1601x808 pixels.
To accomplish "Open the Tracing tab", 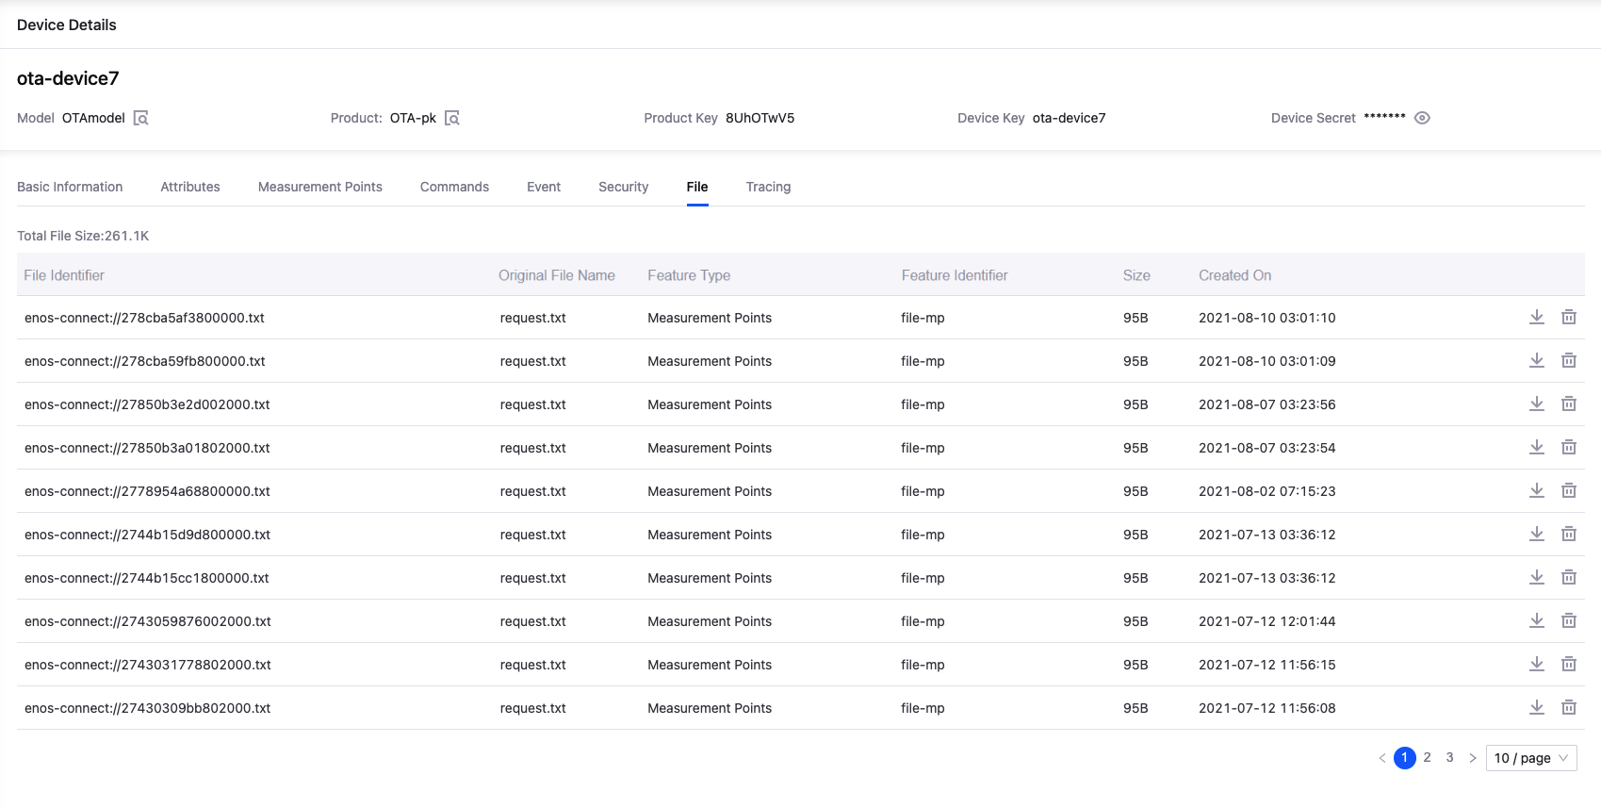I will point(769,187).
